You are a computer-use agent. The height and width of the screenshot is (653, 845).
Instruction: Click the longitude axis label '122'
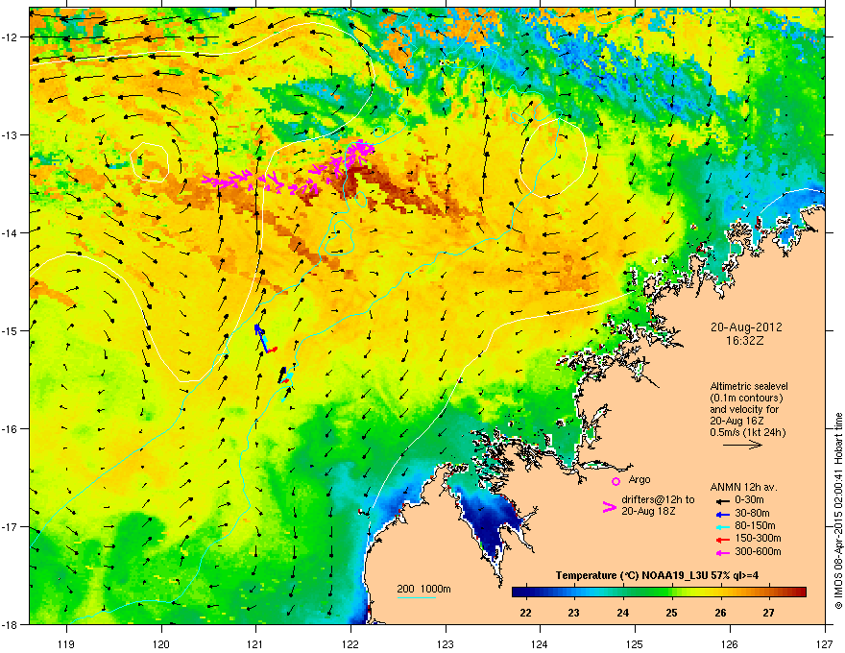(x=350, y=643)
